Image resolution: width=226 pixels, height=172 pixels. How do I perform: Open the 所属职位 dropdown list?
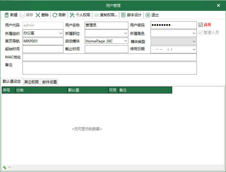[125, 33]
